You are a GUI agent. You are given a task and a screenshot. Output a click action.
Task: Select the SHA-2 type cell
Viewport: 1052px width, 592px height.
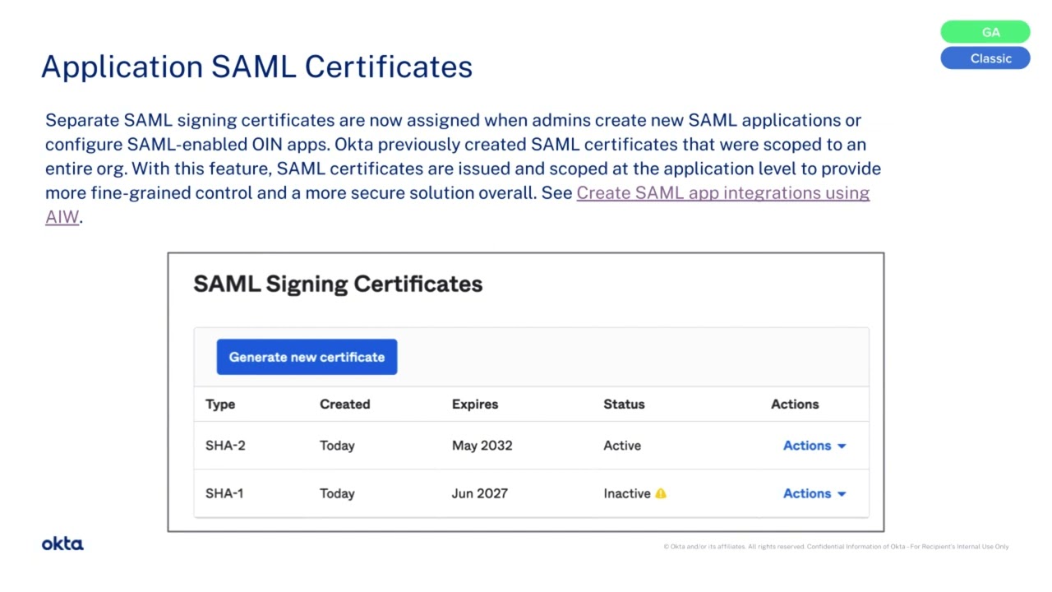pyautogui.click(x=225, y=446)
